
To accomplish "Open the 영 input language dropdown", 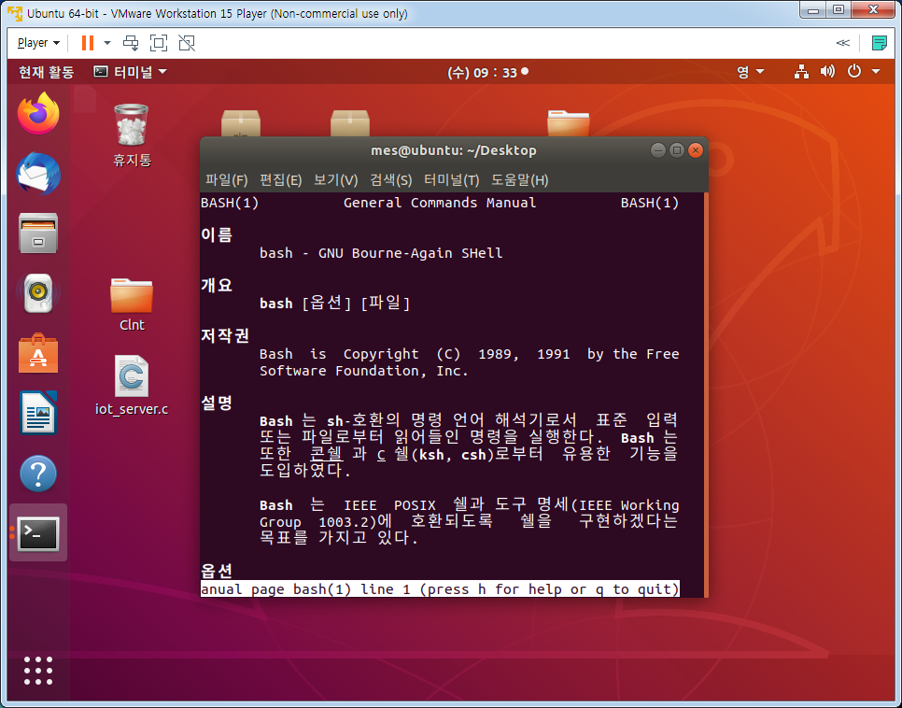I will [751, 72].
